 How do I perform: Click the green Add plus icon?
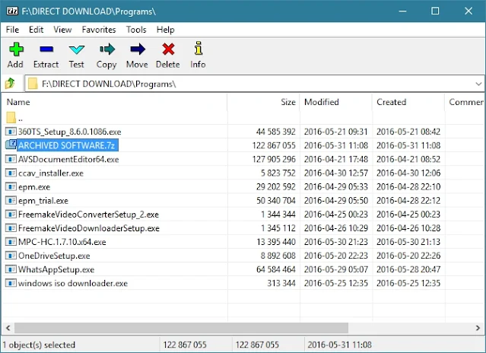click(16, 49)
